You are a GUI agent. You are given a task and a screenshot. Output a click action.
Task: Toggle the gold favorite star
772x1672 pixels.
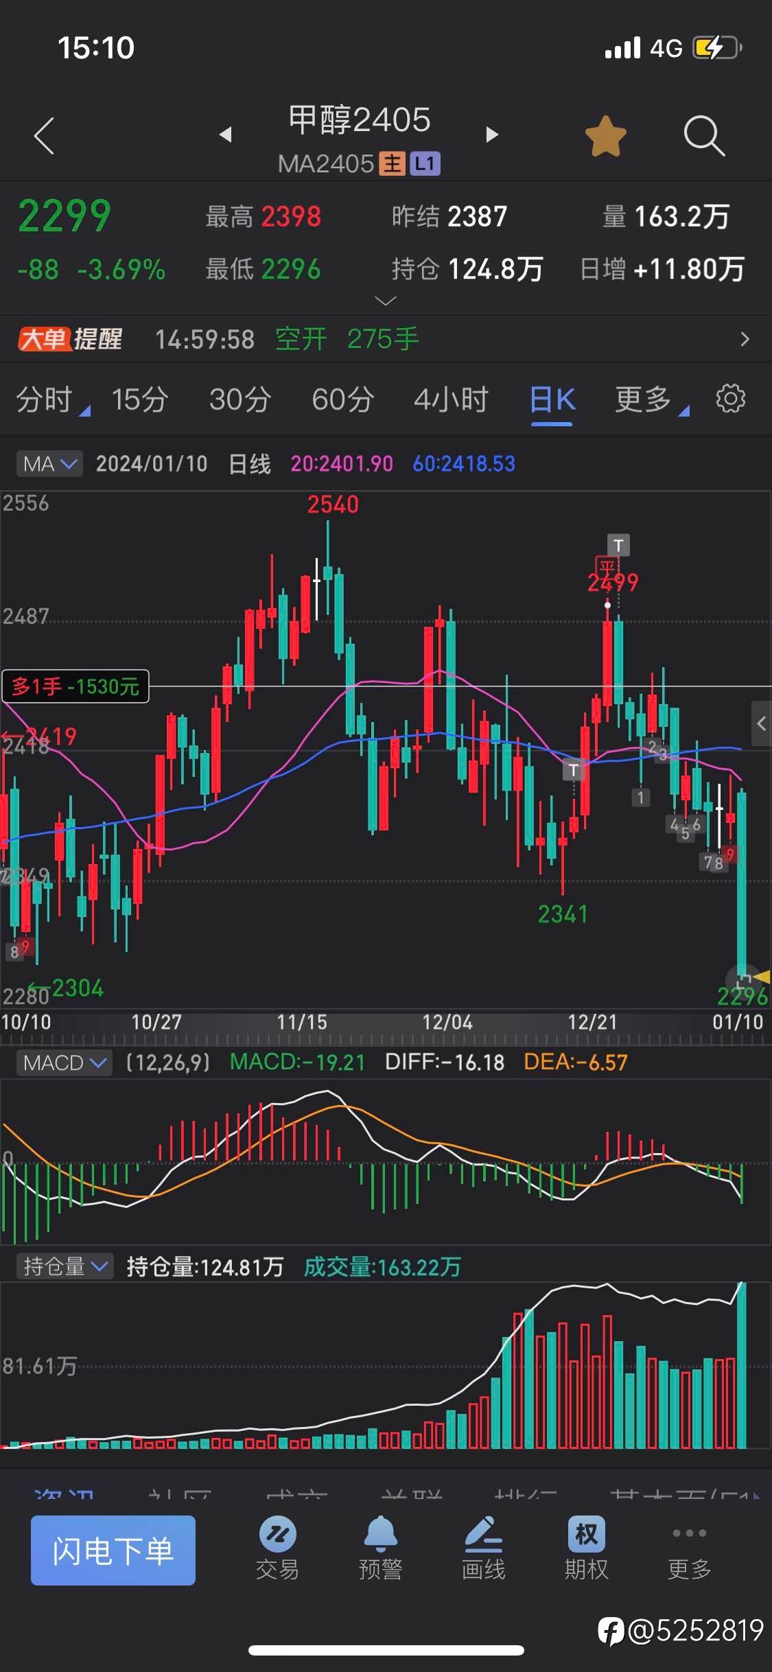[605, 136]
